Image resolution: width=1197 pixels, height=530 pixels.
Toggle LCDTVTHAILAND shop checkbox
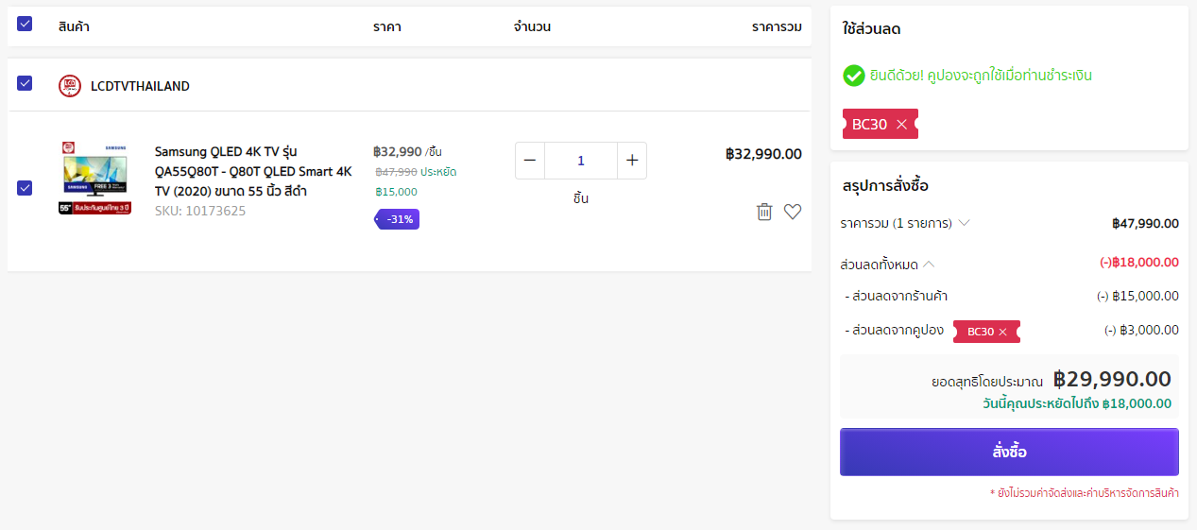(x=25, y=83)
